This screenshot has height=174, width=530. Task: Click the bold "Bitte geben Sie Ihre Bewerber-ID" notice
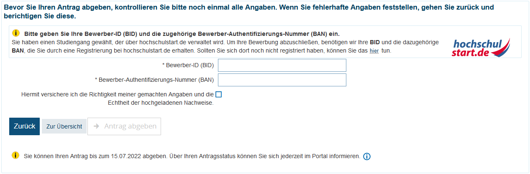coord(182,34)
